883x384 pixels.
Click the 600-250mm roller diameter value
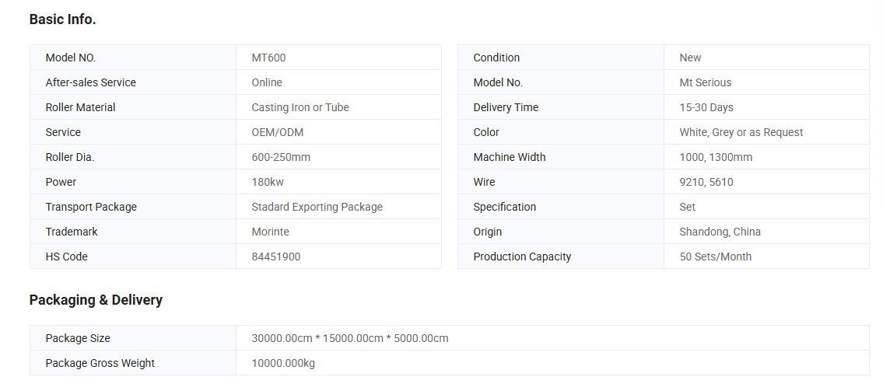[281, 157]
